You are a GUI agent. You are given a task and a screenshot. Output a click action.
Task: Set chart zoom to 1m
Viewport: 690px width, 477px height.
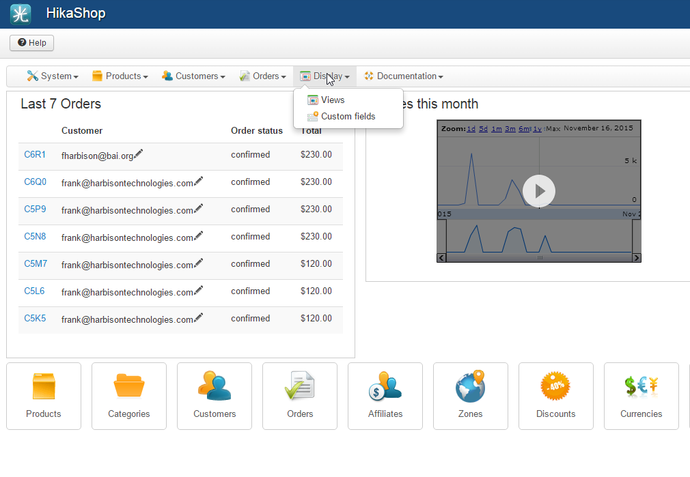[x=496, y=128]
